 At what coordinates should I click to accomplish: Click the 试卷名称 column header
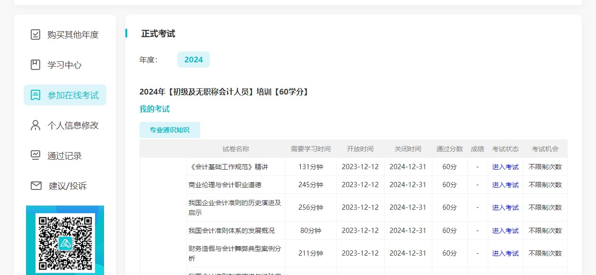point(236,149)
